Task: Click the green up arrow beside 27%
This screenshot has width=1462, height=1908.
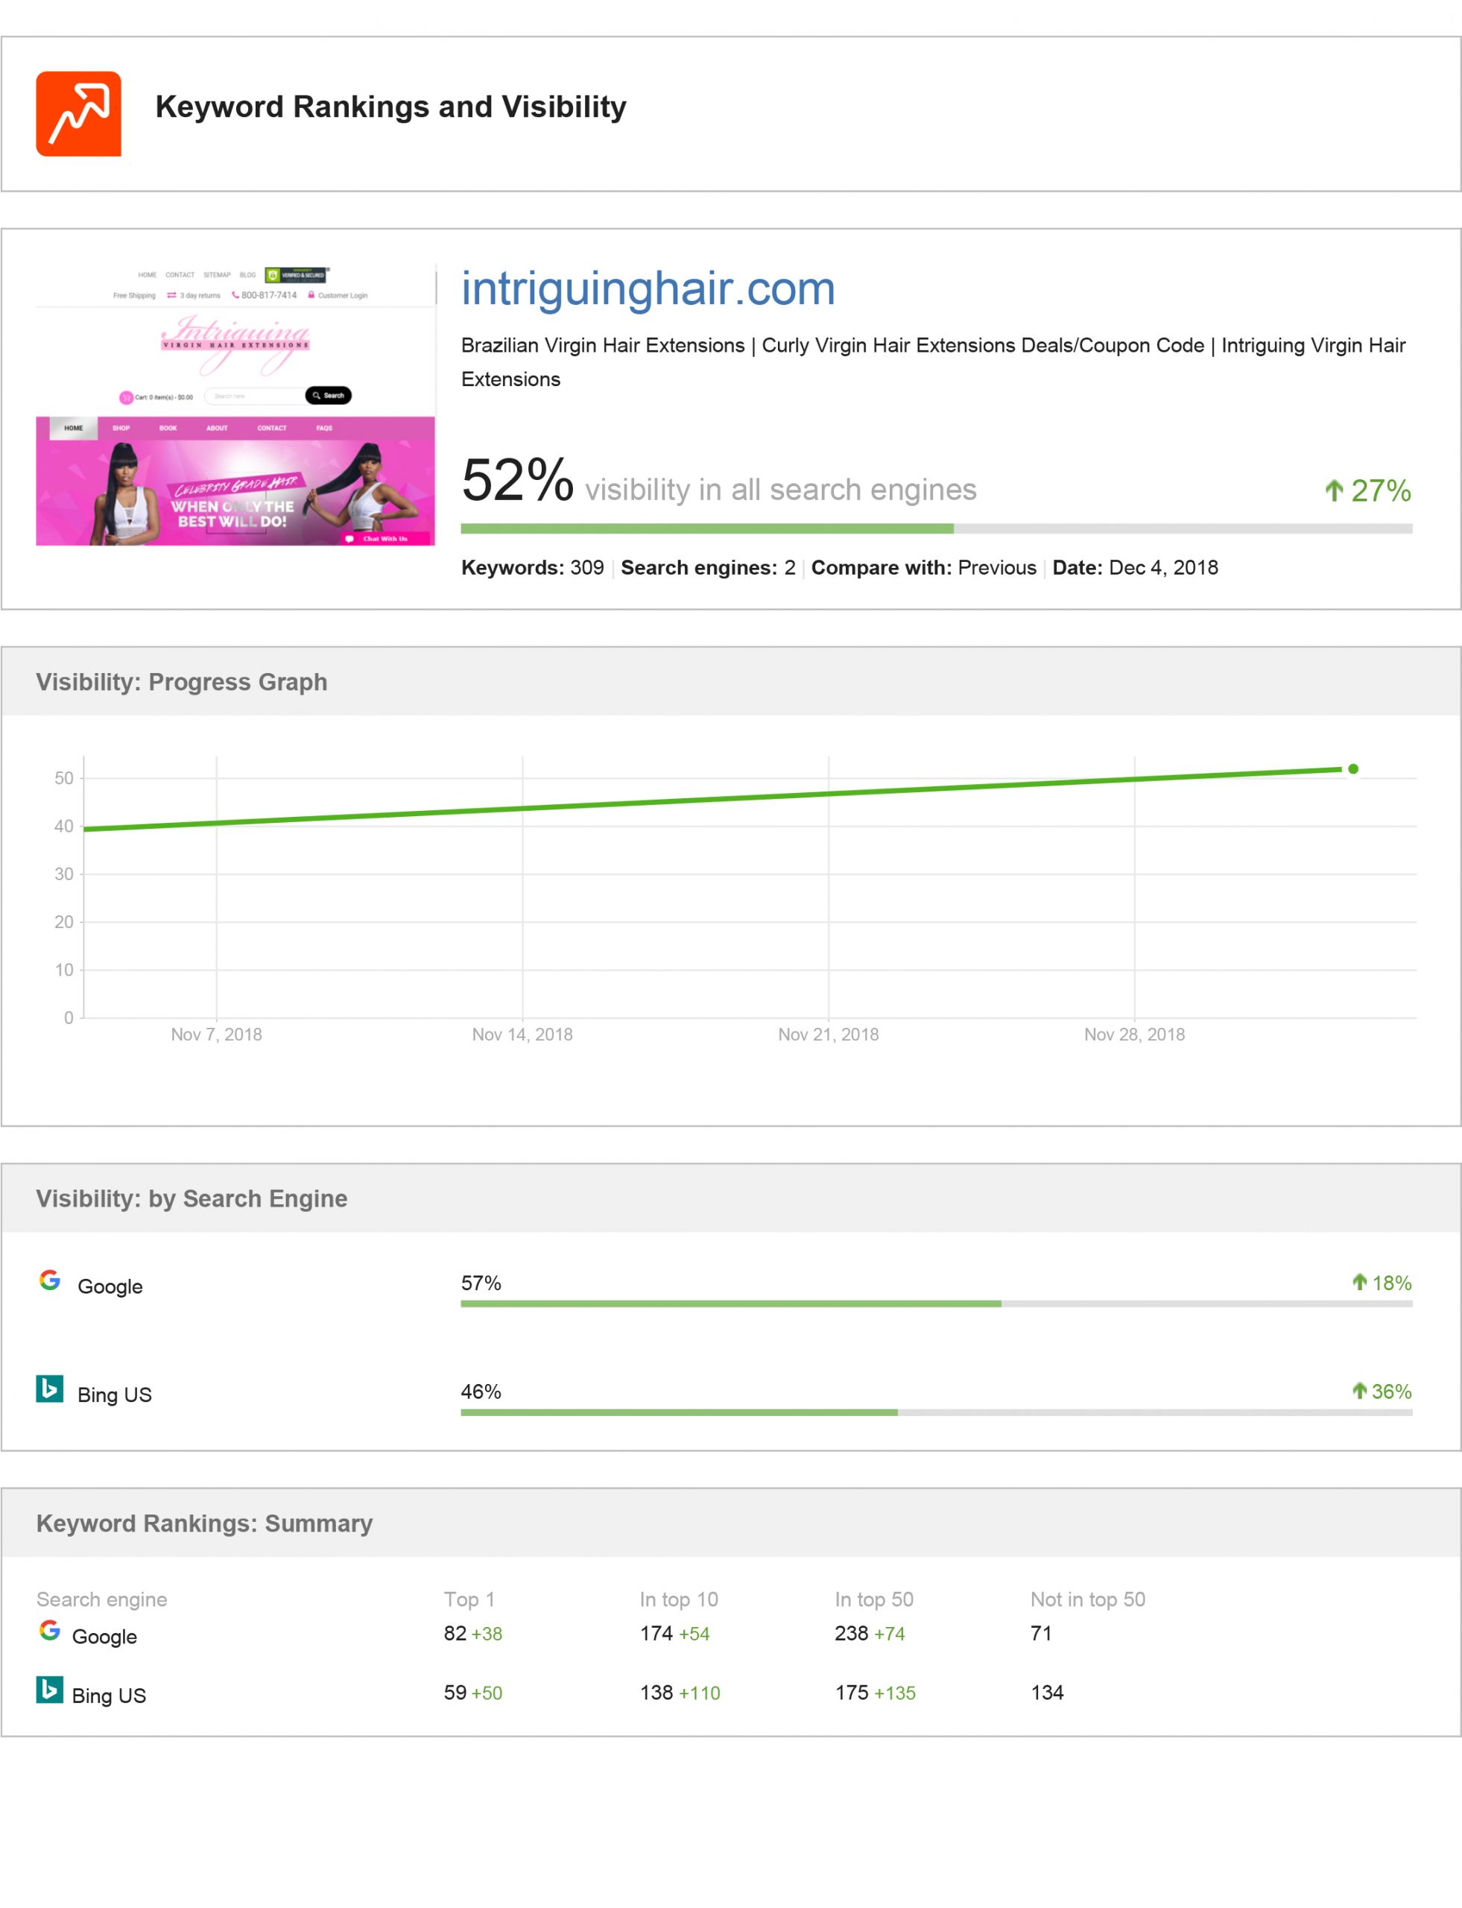Action: pos(1333,491)
